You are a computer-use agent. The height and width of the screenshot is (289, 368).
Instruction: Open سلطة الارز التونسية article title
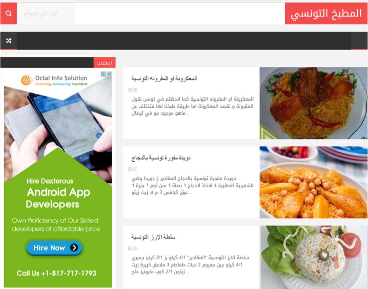(153, 237)
